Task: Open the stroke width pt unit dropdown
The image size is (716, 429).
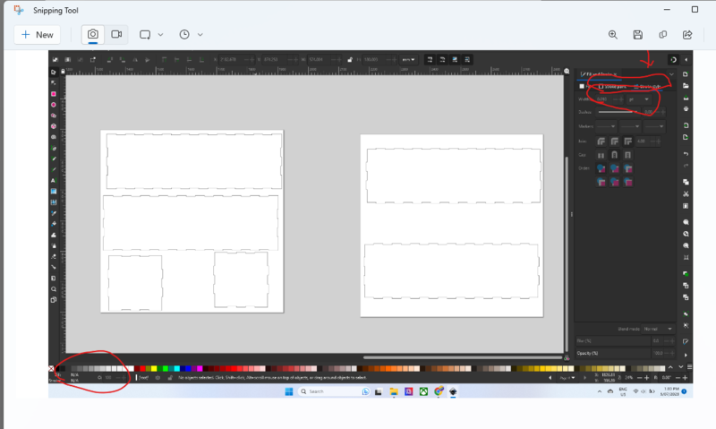Action: tap(639, 99)
